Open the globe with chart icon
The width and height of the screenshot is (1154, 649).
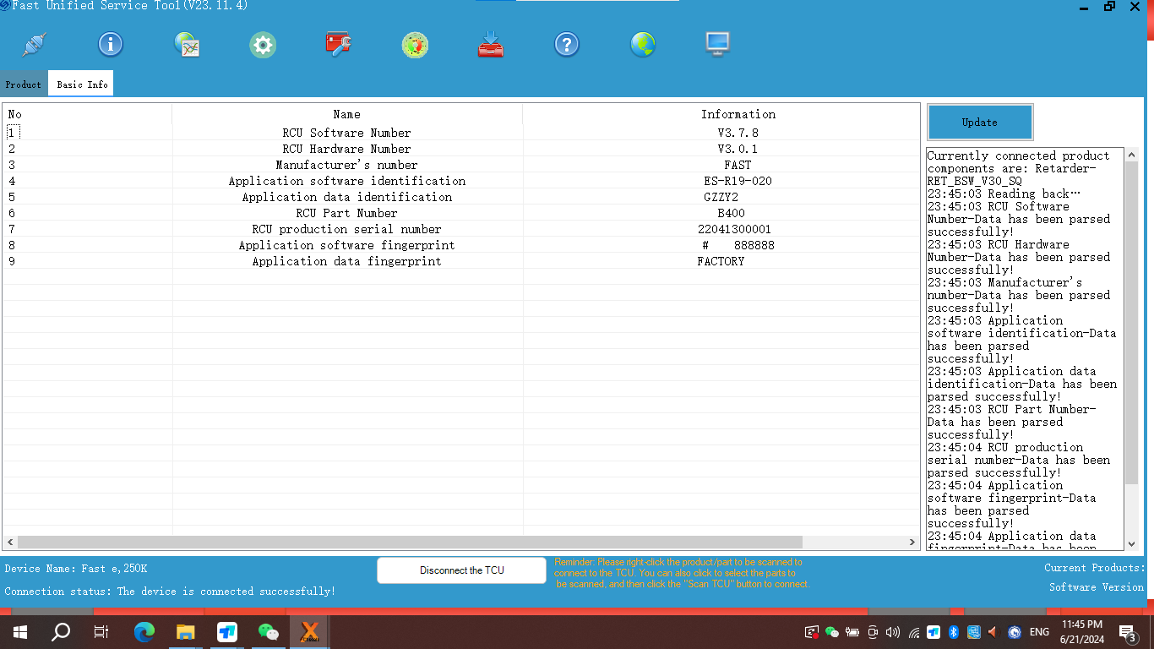point(187,45)
